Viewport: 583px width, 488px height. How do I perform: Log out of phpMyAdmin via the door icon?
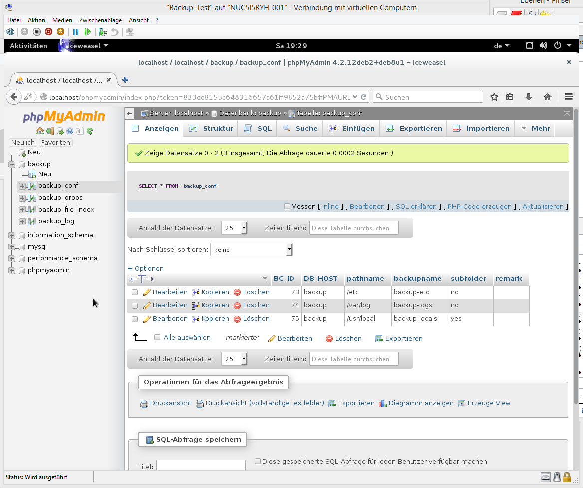coord(50,131)
